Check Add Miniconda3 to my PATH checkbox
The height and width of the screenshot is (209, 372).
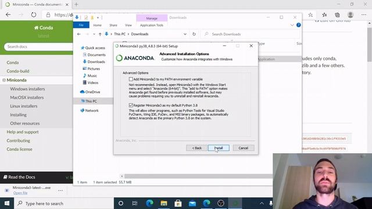[131, 79]
